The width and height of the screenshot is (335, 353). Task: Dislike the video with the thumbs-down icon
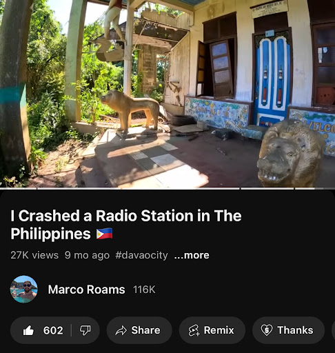point(85,330)
